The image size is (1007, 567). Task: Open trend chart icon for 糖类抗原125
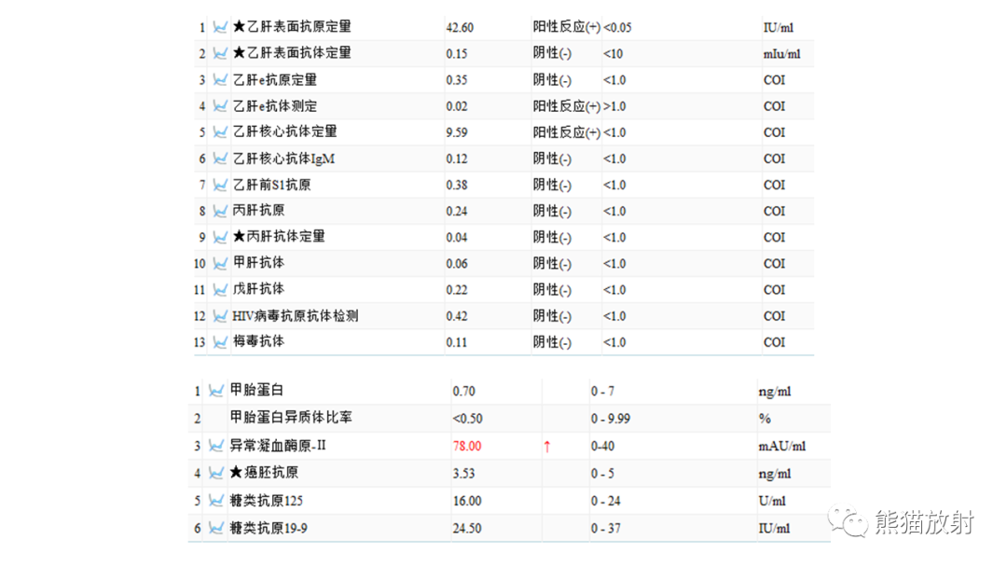point(216,501)
